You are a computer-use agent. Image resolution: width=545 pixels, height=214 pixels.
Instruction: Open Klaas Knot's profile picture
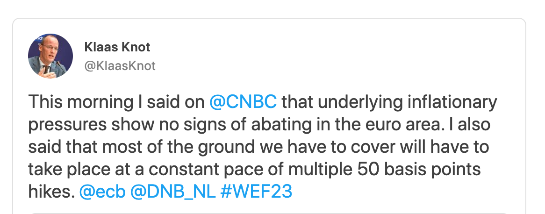pos(50,56)
